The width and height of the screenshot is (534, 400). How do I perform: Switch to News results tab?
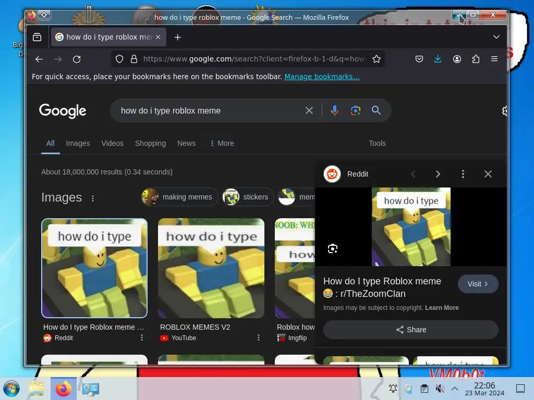(x=186, y=143)
